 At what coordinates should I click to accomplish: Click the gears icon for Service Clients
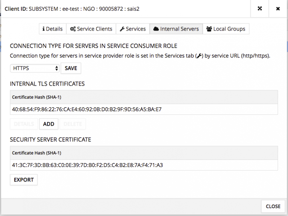pos(73,29)
